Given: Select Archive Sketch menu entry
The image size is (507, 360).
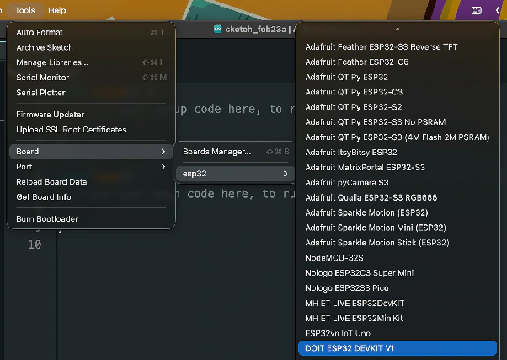Looking at the screenshot, I should point(91,47).
